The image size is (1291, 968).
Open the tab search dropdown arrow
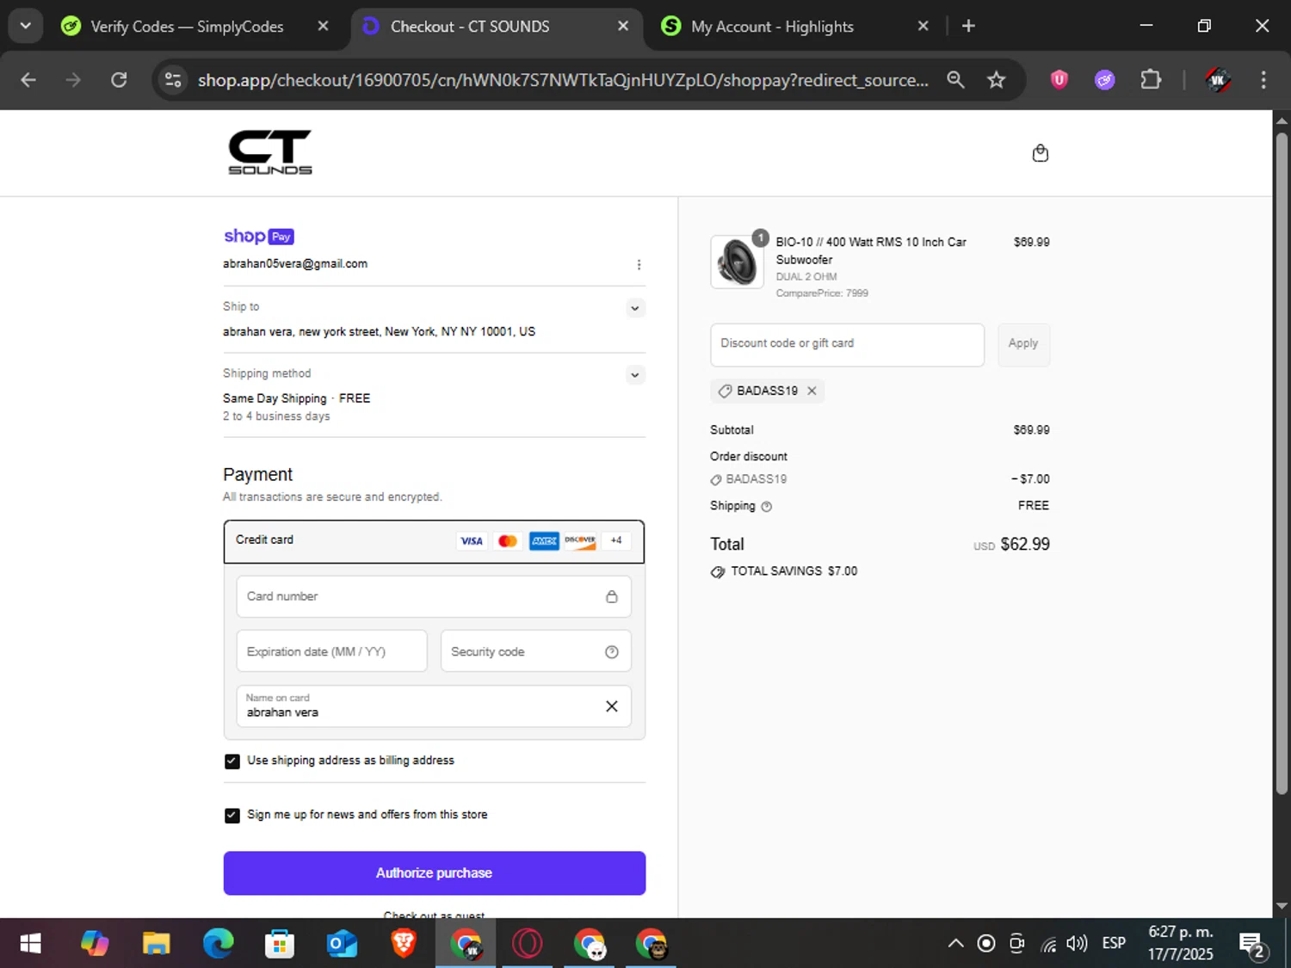26,26
